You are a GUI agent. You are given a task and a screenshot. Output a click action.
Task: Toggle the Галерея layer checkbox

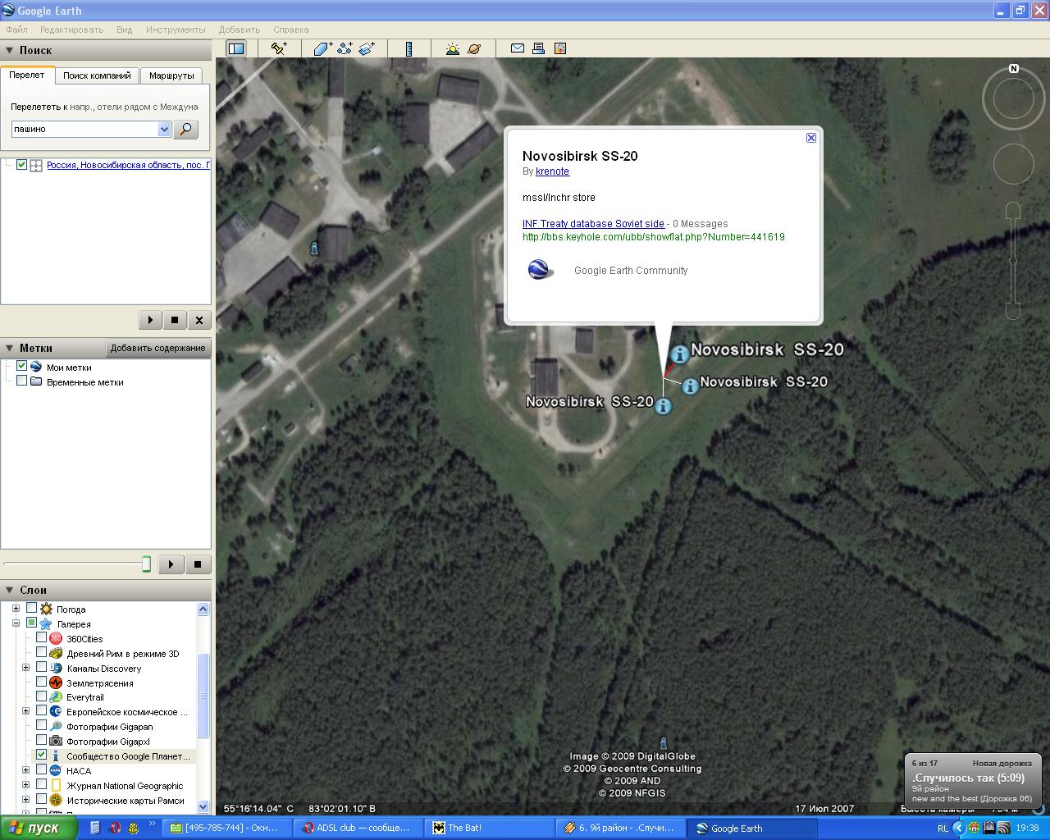[31, 623]
